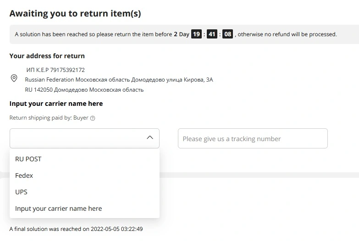
Task: Select RU POST from the carrier list
Action: tap(84, 159)
